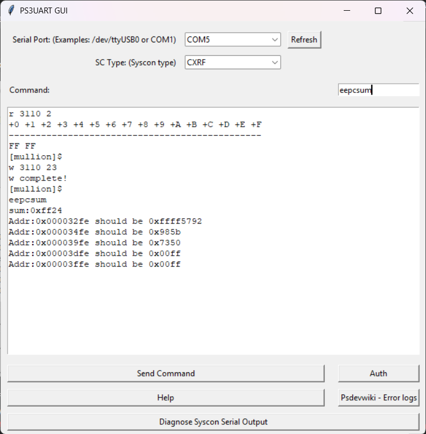Run Diagnose Syscon Serial Output

tap(213, 422)
